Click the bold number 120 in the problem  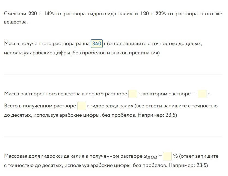coord(144,14)
